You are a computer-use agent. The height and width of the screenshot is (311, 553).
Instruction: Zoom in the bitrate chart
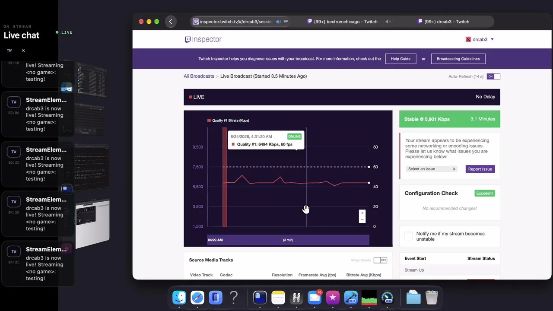(362, 213)
